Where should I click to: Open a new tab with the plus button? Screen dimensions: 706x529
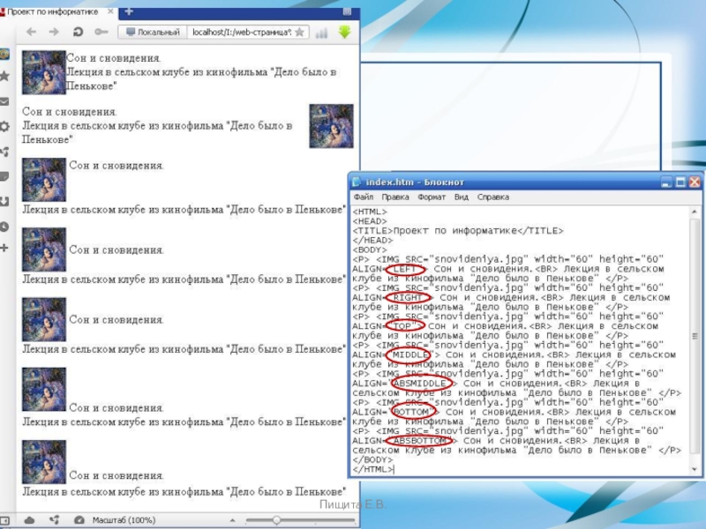(129, 11)
